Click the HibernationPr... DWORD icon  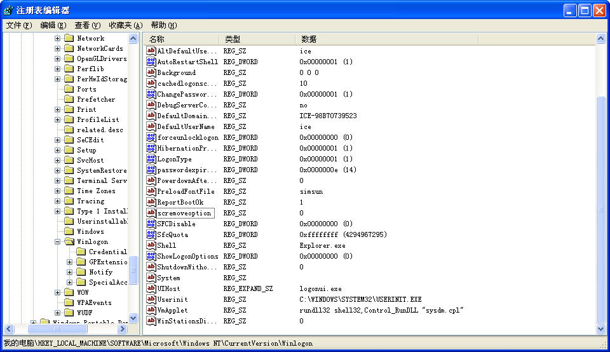pos(151,148)
